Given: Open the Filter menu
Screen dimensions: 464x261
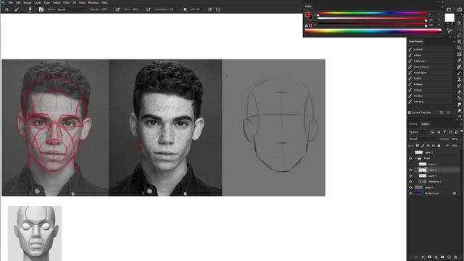Looking at the screenshot, I should coord(66,3).
